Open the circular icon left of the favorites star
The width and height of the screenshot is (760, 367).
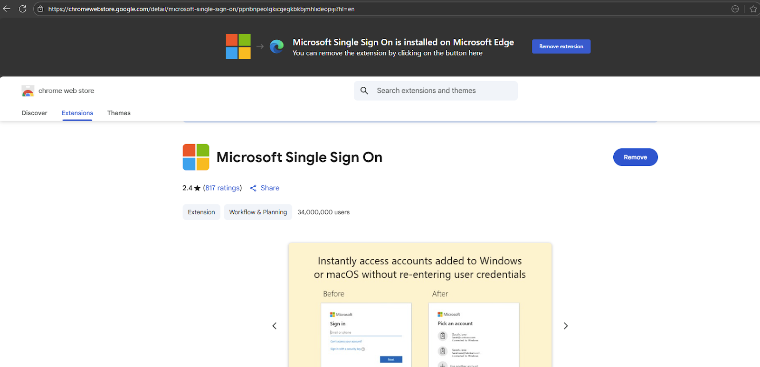pyautogui.click(x=735, y=9)
